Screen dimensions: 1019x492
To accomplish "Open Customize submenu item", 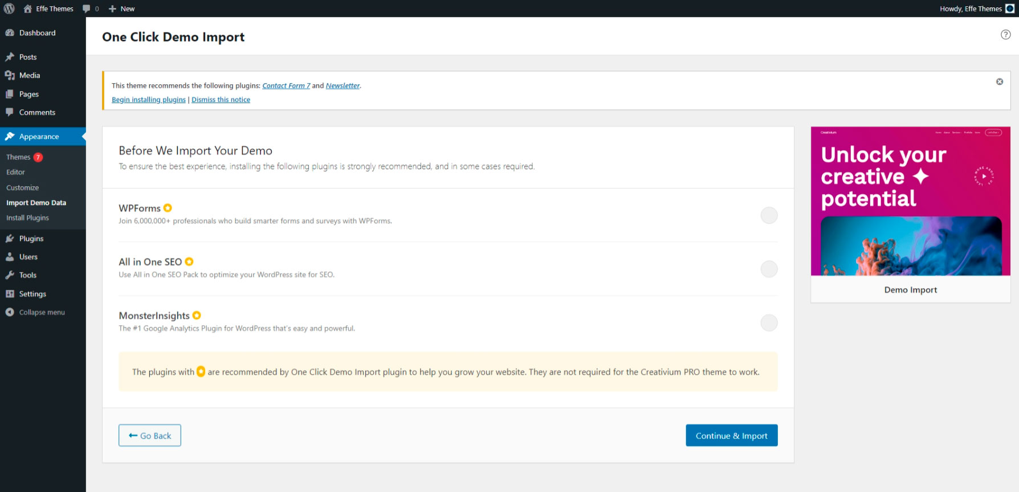I will click(23, 187).
